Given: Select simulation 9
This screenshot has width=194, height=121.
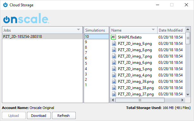Looking at the screenshot, I should coord(96,42).
